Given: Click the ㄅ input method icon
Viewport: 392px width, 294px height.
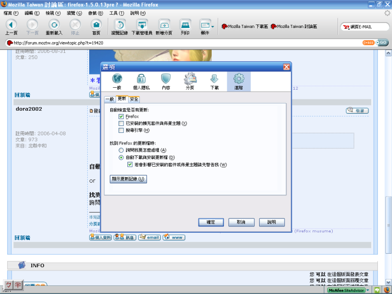Looking at the screenshot, I should pyautogui.click(x=8, y=285).
